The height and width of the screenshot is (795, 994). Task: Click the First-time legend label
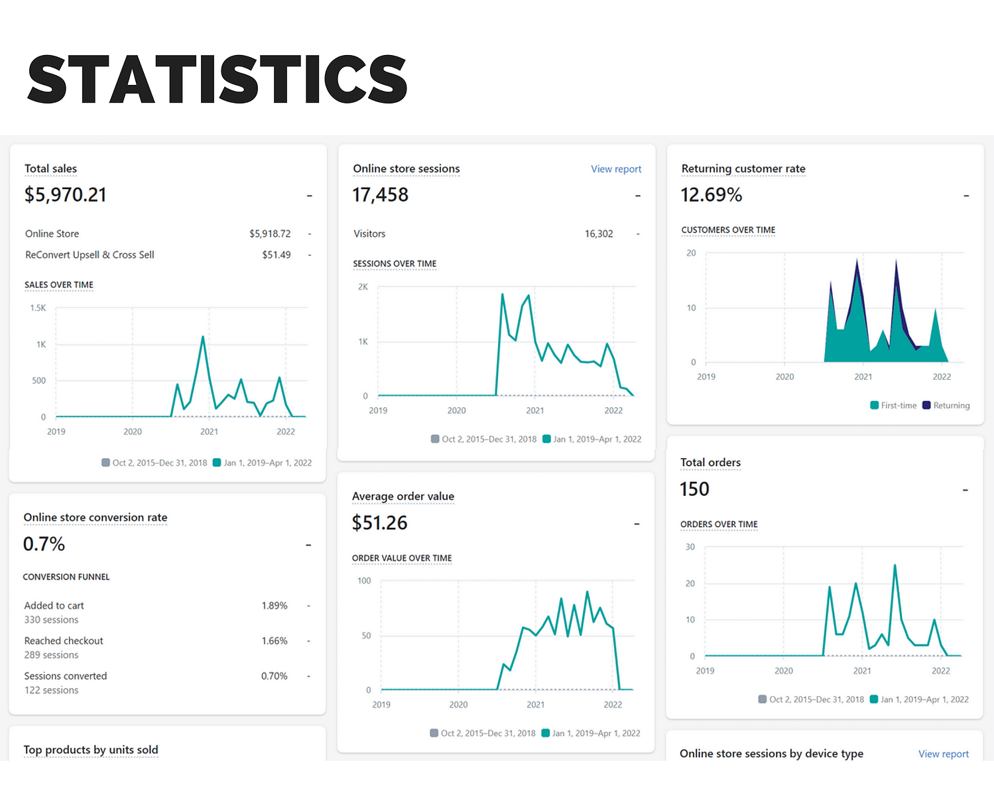(x=899, y=405)
